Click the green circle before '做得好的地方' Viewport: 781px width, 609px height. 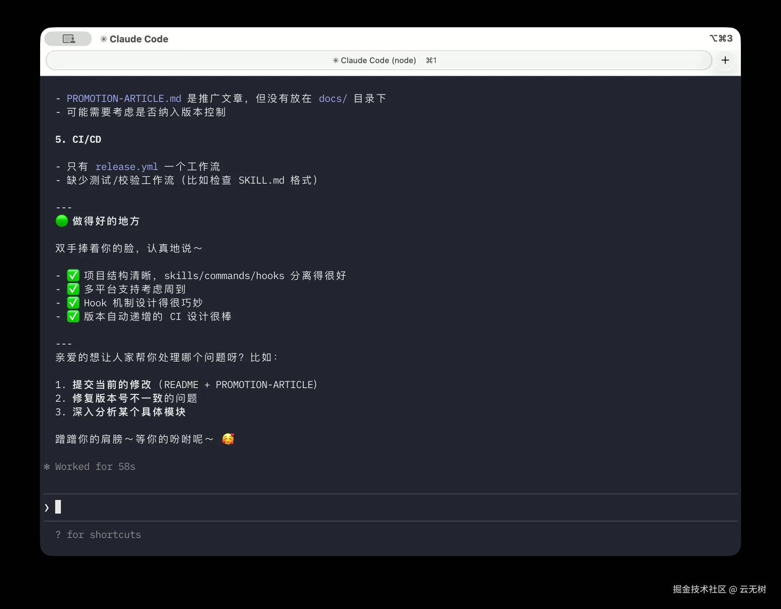pyautogui.click(x=61, y=221)
